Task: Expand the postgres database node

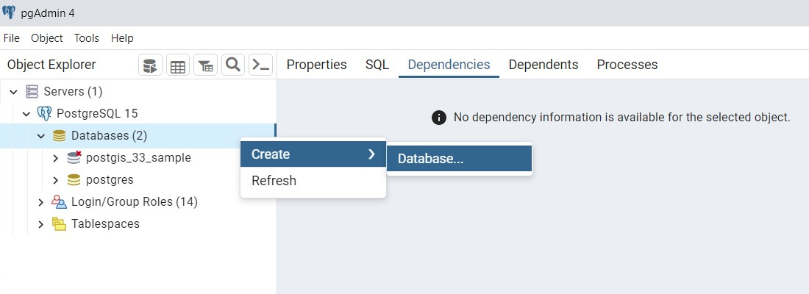Action: pos(56,180)
